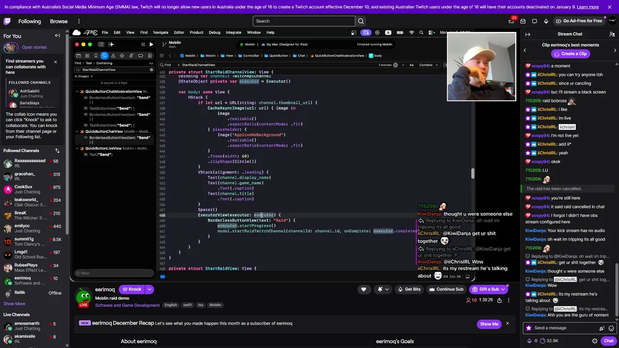
Task: Click the Bits icon in chat input
Action: (602, 328)
